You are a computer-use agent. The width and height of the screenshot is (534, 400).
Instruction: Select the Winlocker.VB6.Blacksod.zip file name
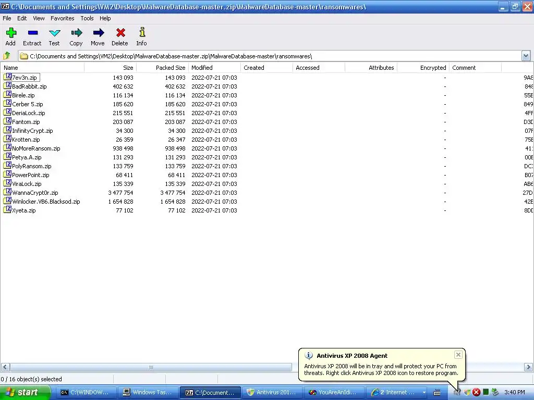[46, 202]
